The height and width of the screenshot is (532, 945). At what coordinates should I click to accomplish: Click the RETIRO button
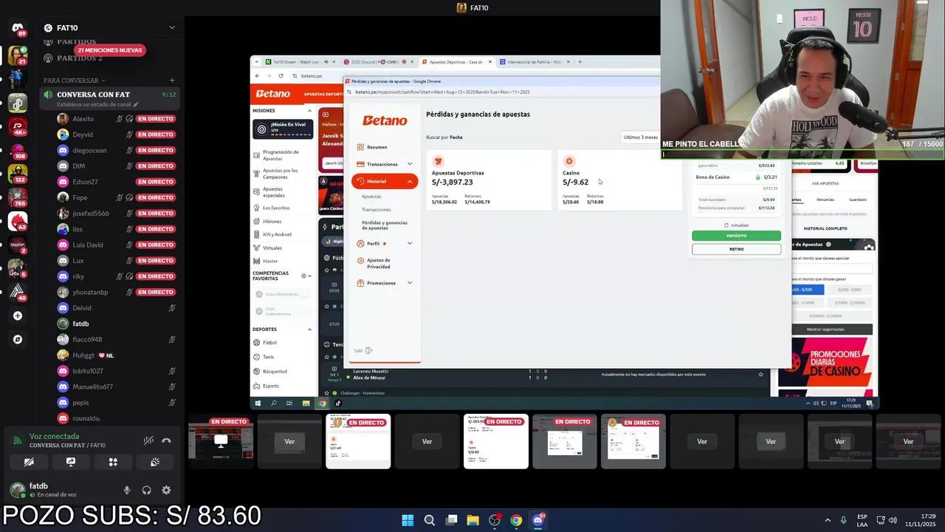pos(736,249)
